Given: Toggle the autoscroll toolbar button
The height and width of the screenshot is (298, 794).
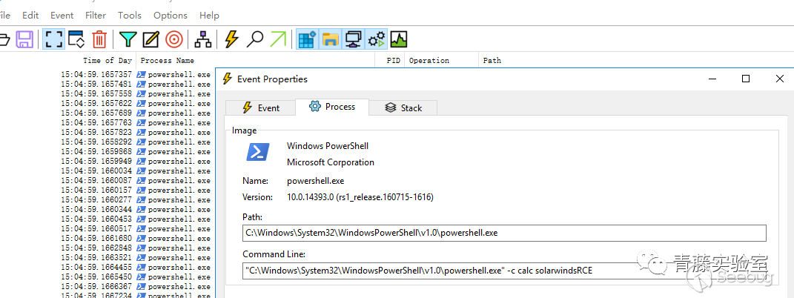Looking at the screenshot, I should click(x=76, y=39).
